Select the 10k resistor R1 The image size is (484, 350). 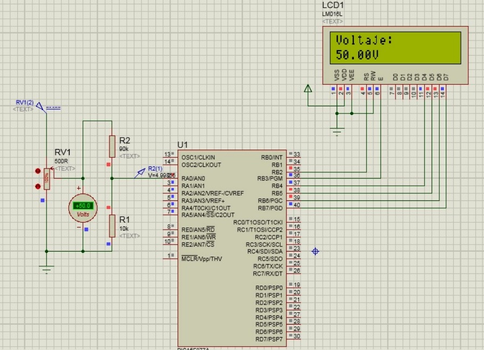(x=113, y=224)
